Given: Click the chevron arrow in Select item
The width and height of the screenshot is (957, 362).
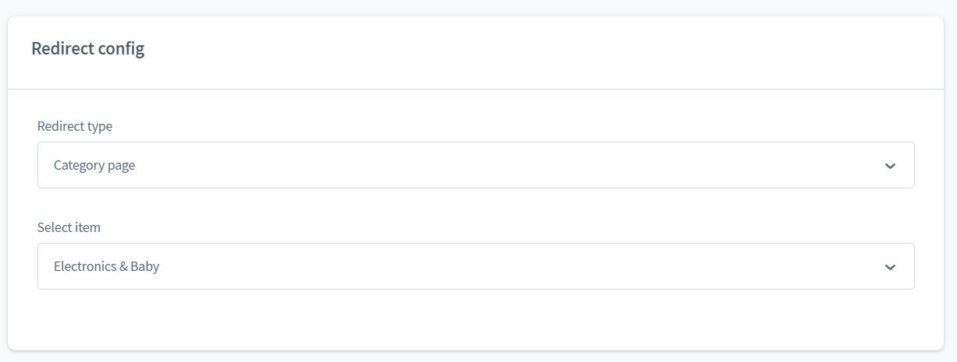Looking at the screenshot, I should tap(890, 267).
